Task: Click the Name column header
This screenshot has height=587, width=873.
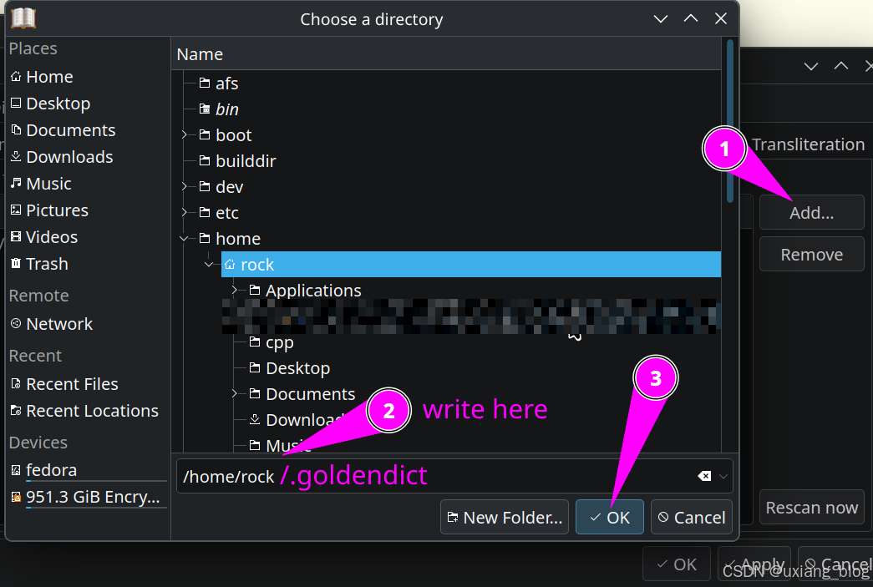Action: pyautogui.click(x=446, y=54)
